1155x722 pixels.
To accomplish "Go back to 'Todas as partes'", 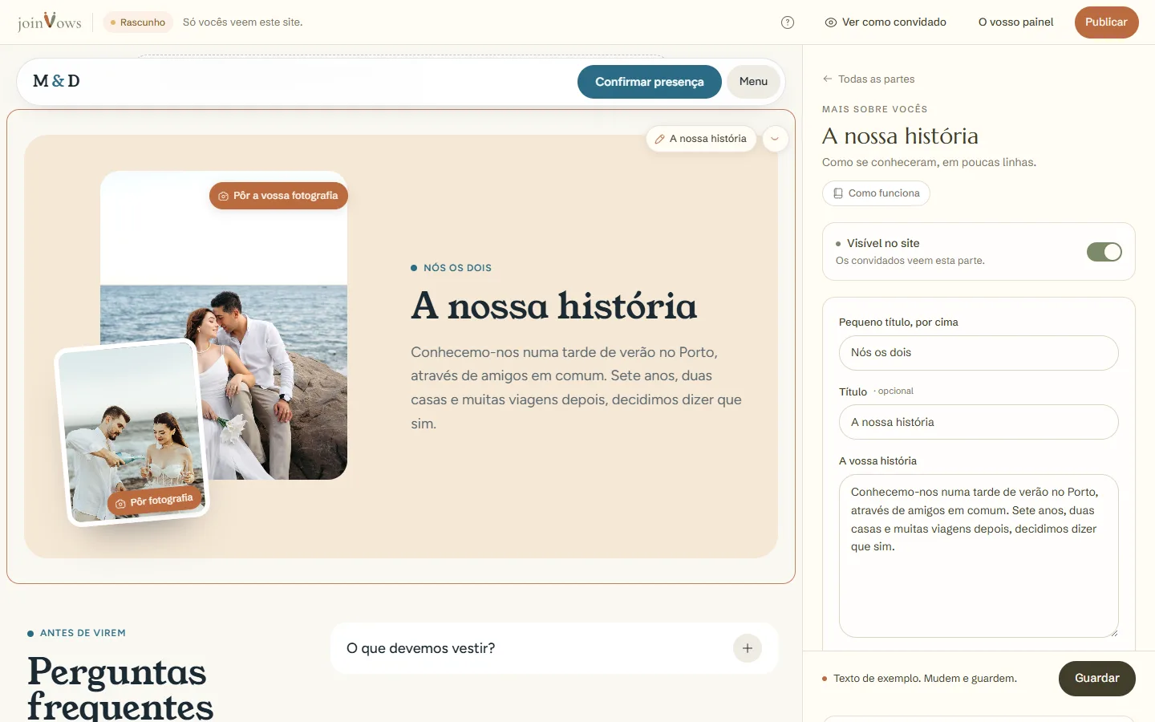I will click(x=869, y=79).
